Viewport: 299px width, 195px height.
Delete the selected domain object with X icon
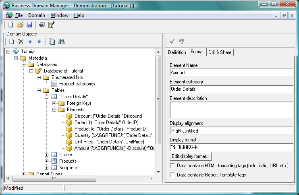[x=21, y=41]
